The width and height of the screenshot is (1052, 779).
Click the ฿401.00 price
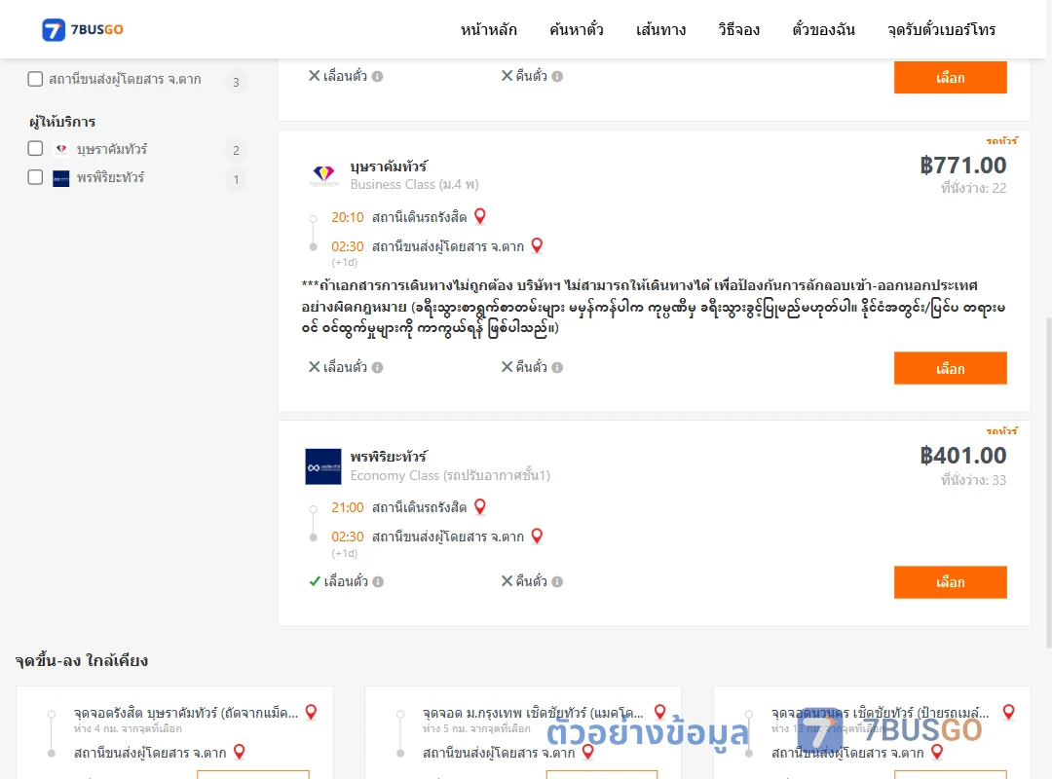click(x=962, y=456)
